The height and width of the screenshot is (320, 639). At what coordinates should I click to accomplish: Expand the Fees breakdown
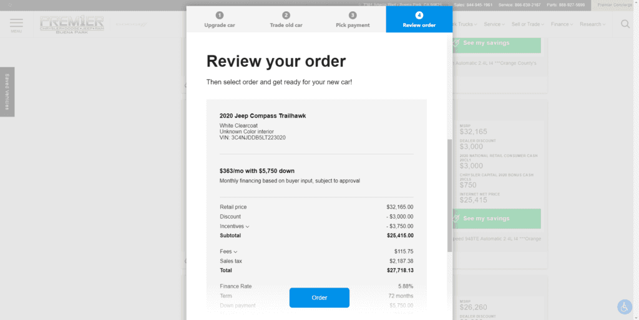pyautogui.click(x=228, y=252)
